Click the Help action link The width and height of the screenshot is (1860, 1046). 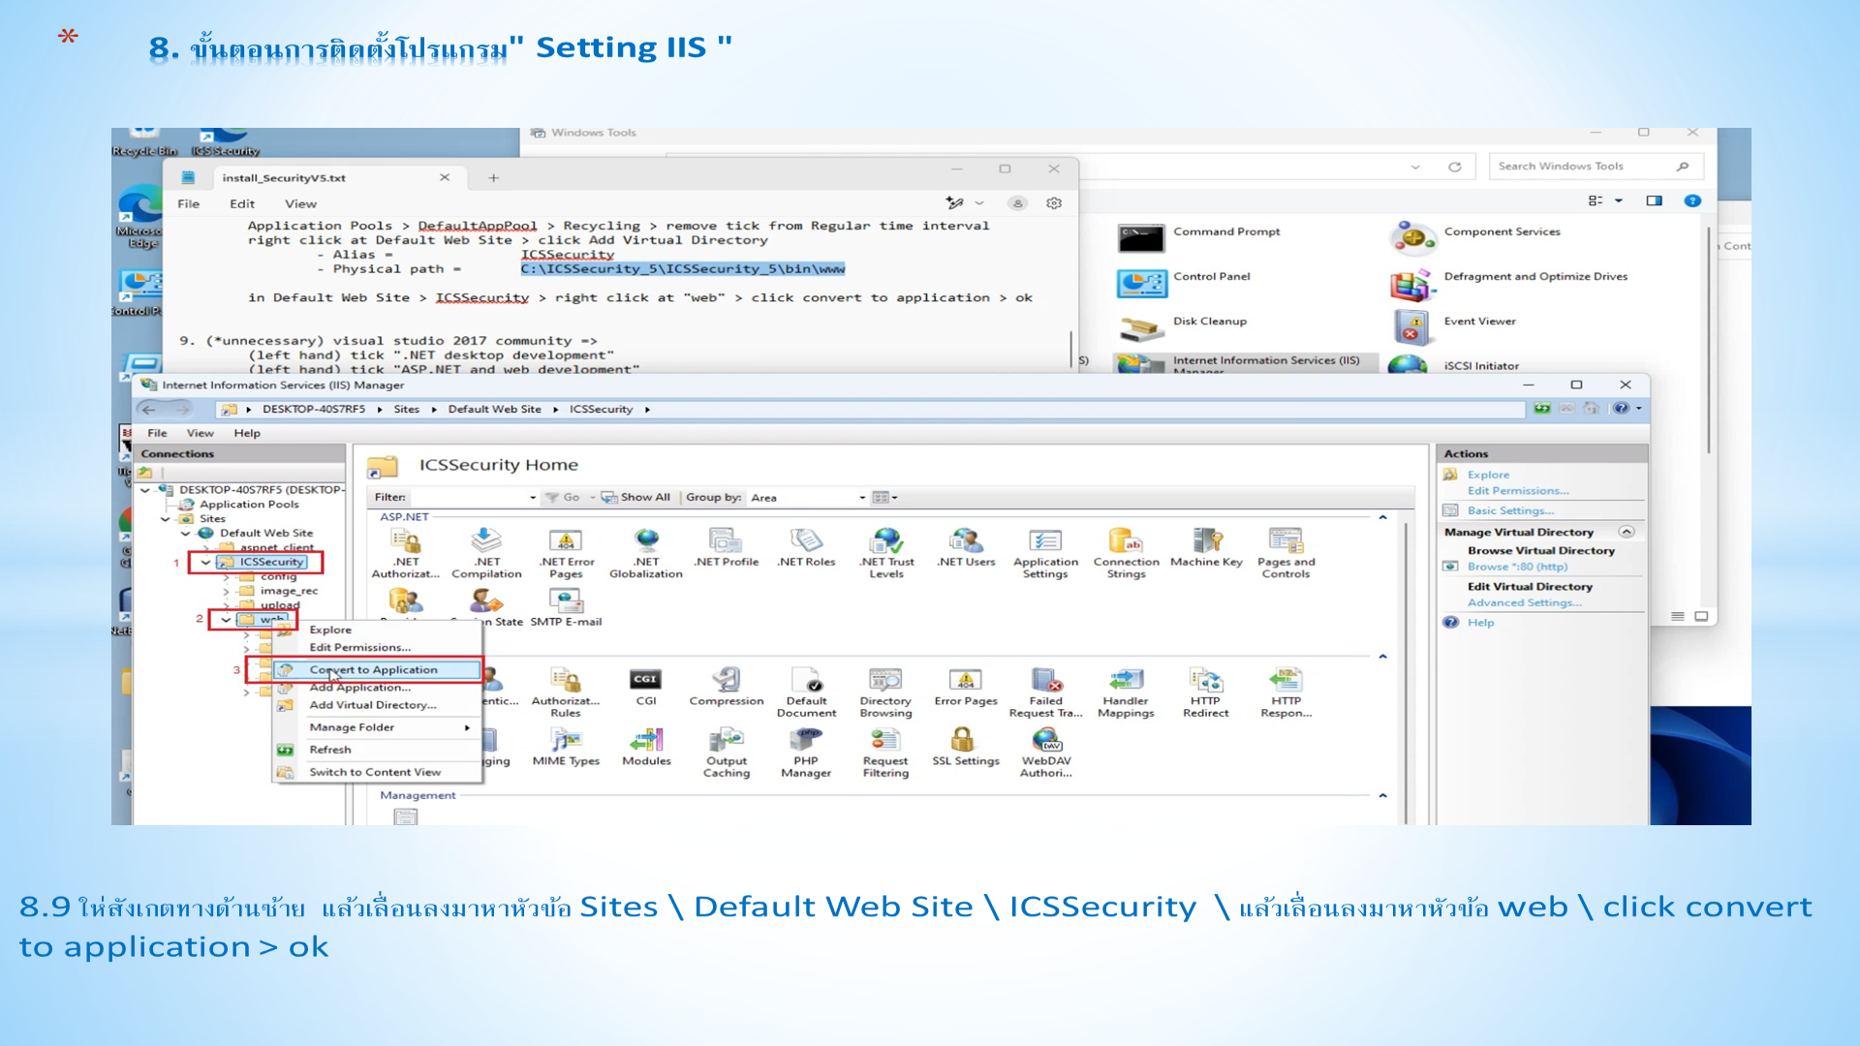[1480, 622]
